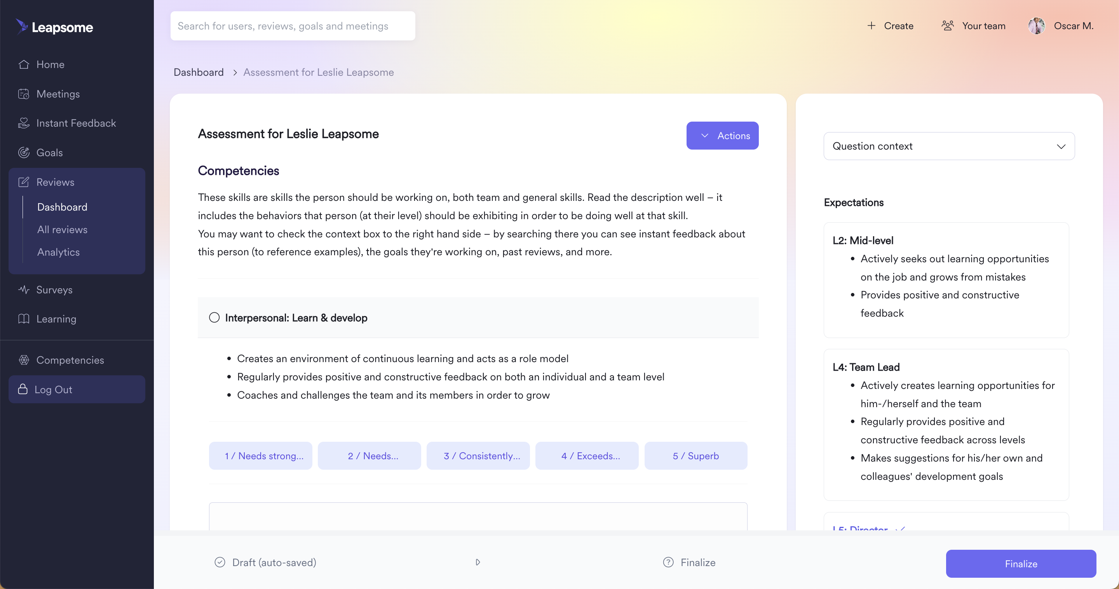Click the Finalize help question-mark icon
Screen dimensions: 1119x589
pyautogui.click(x=668, y=562)
